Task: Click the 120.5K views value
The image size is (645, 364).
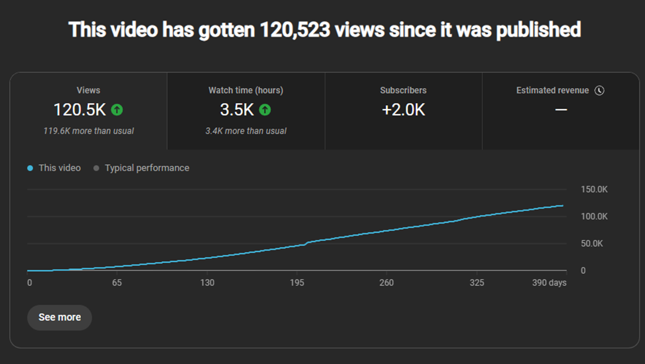Action: click(80, 109)
